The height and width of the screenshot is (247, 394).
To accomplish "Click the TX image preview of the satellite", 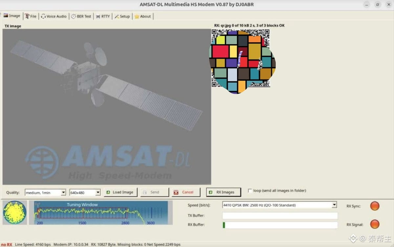I will tap(107, 107).
